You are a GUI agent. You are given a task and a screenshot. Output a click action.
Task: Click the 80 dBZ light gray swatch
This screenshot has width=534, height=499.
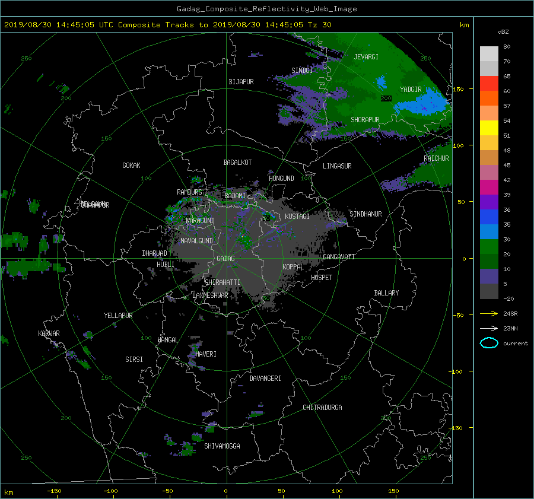[489, 53]
